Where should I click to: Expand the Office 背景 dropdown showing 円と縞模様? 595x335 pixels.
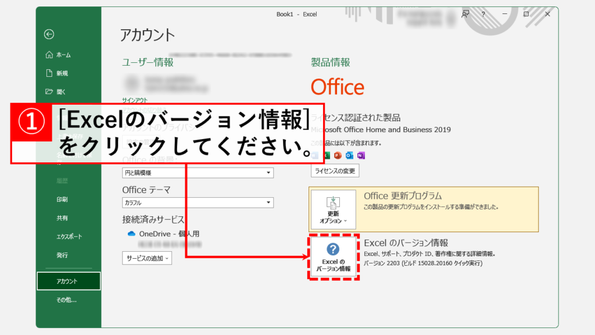point(198,173)
